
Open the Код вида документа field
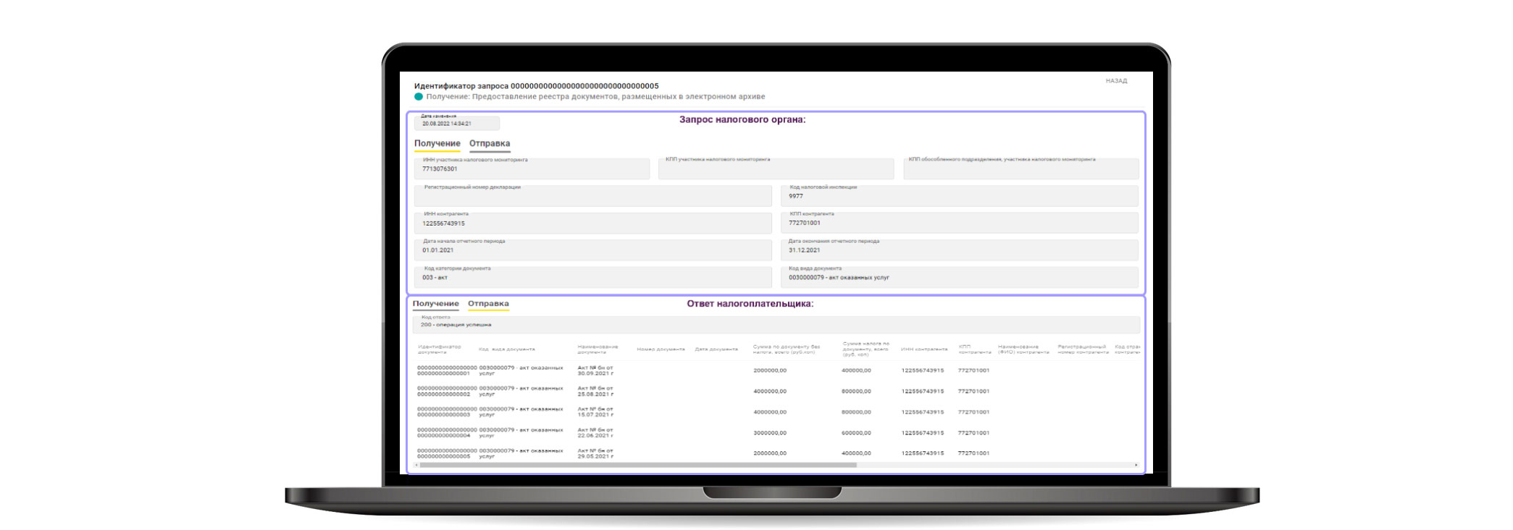coord(959,278)
